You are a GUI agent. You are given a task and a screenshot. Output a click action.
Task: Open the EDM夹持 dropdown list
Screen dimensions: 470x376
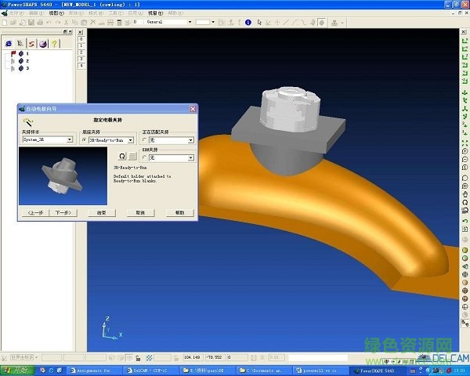(x=190, y=157)
